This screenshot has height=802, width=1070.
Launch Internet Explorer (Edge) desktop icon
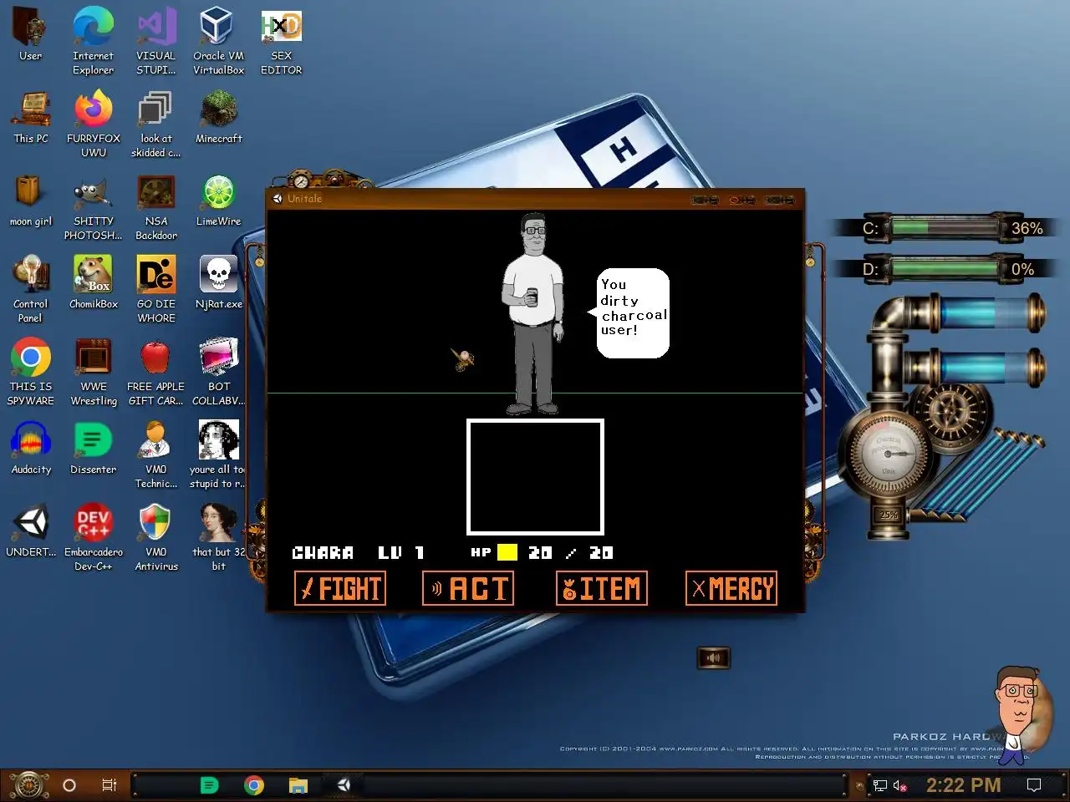(x=93, y=41)
